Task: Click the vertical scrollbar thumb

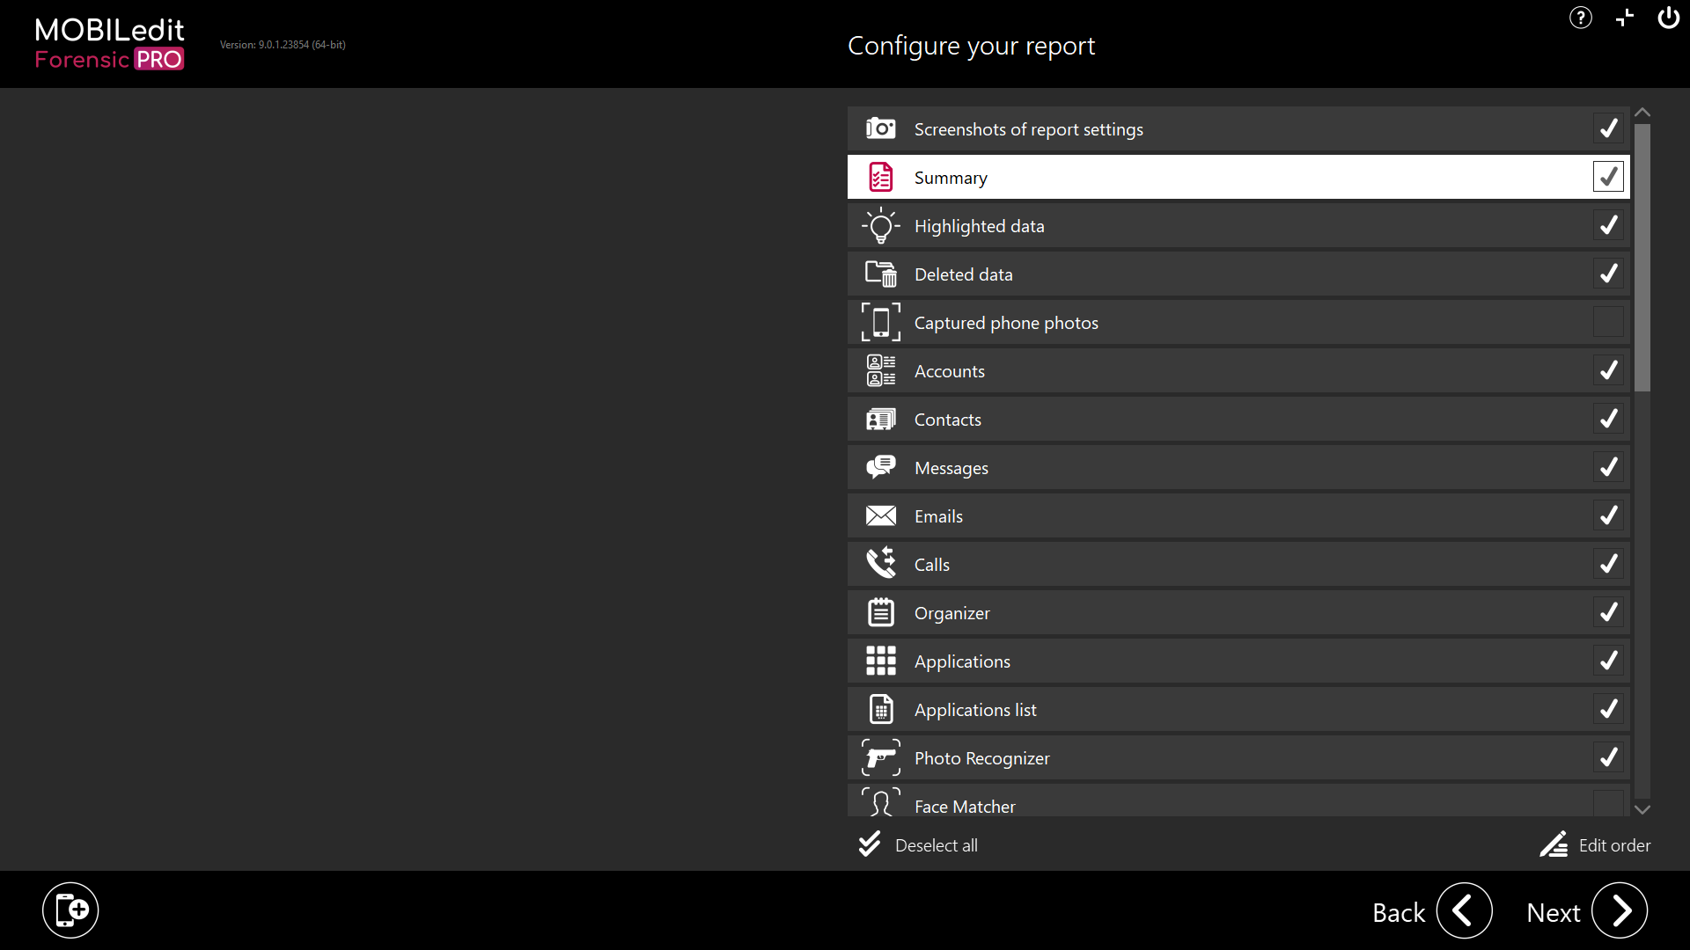Action: pos(1642,257)
